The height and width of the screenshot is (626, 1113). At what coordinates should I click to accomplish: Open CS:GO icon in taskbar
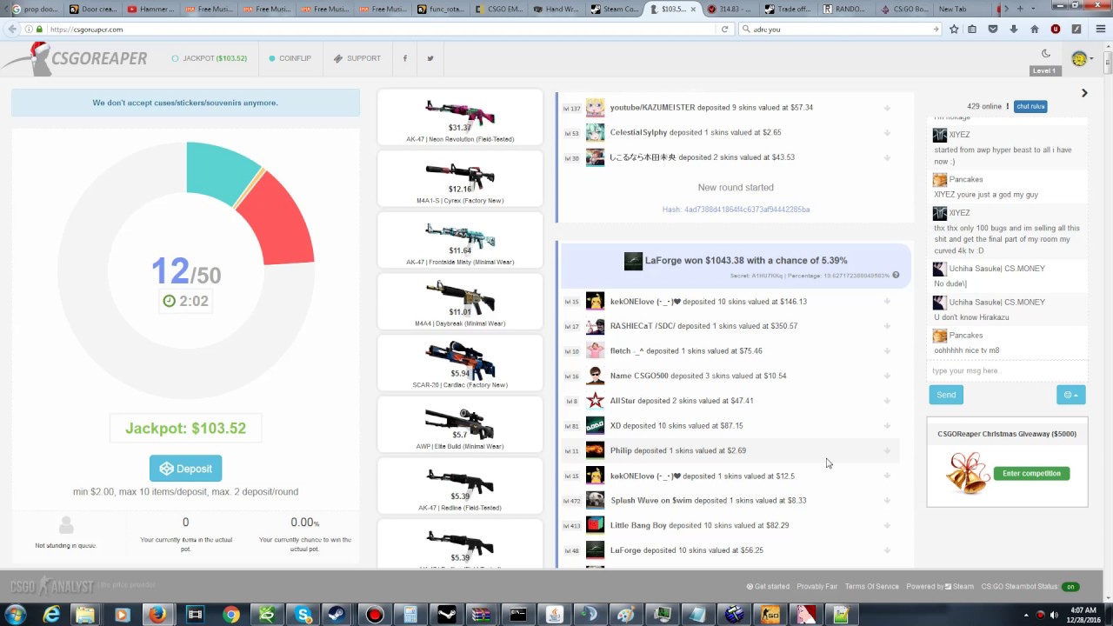tap(770, 615)
